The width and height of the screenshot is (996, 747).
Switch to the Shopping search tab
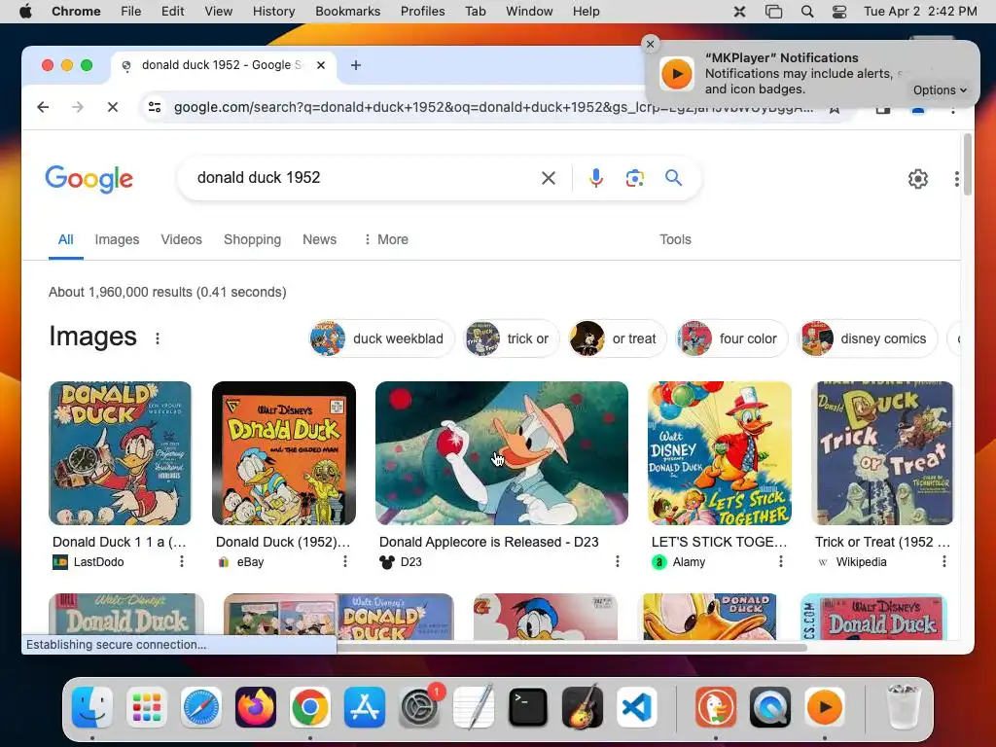(252, 239)
